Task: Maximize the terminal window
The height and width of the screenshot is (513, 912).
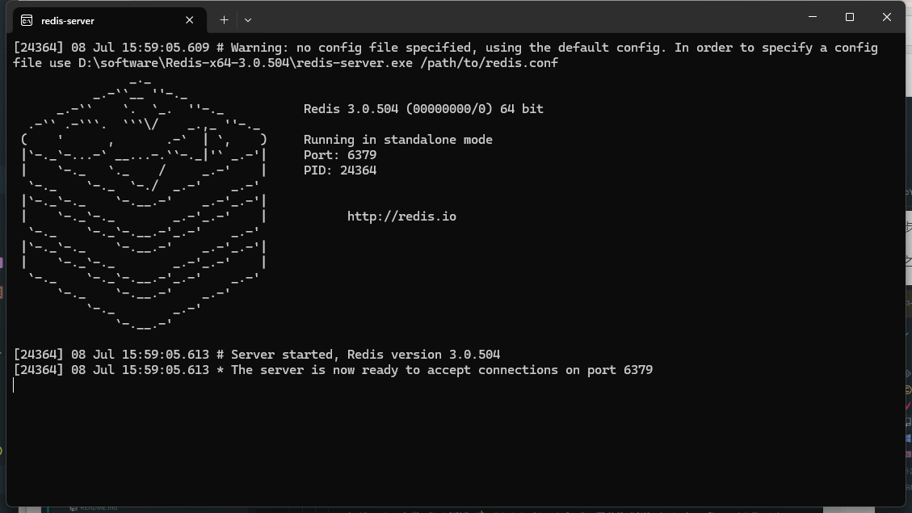Action: click(x=850, y=17)
